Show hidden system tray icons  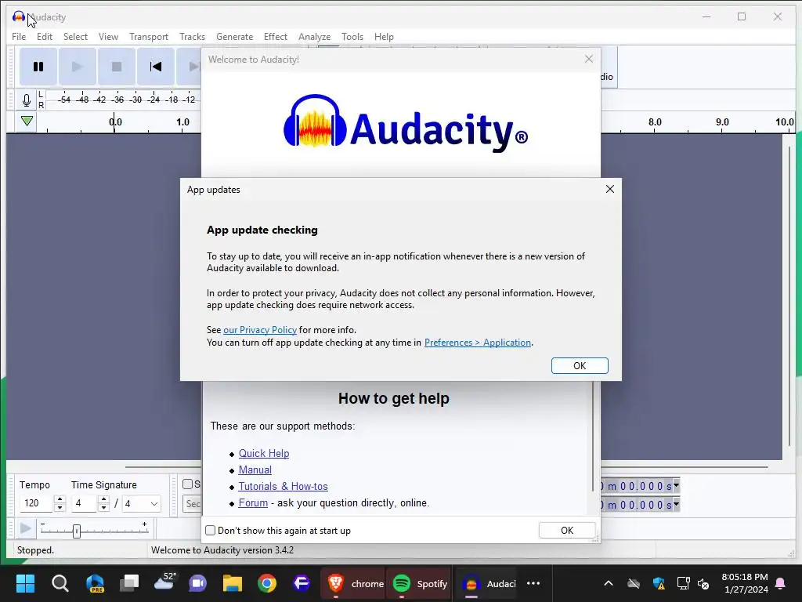point(609,583)
